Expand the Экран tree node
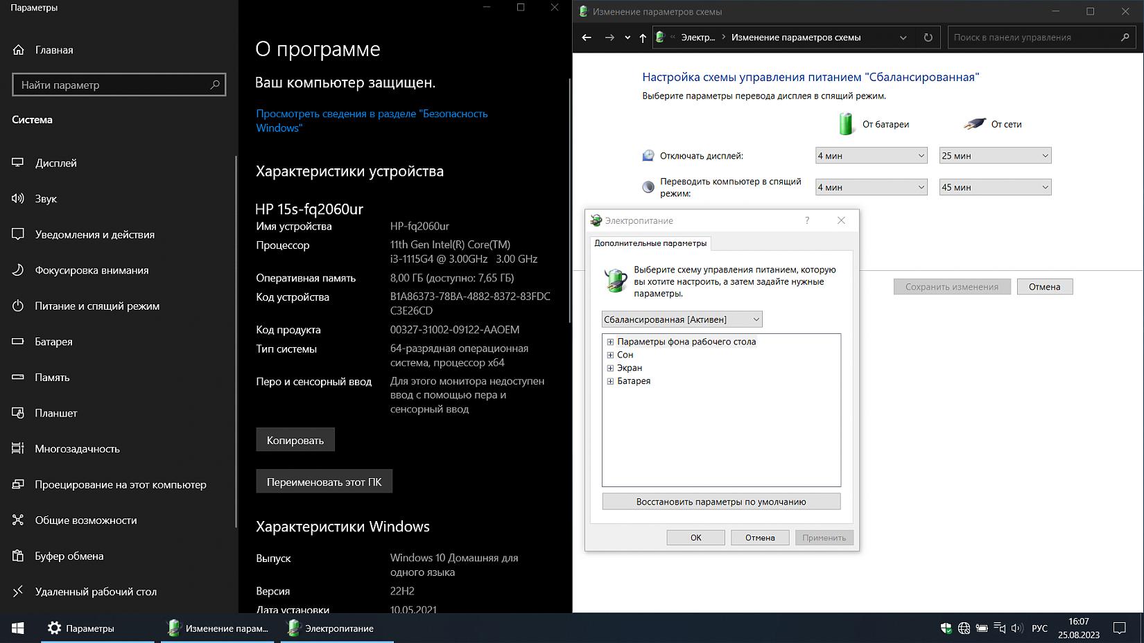1144x643 pixels. (610, 368)
